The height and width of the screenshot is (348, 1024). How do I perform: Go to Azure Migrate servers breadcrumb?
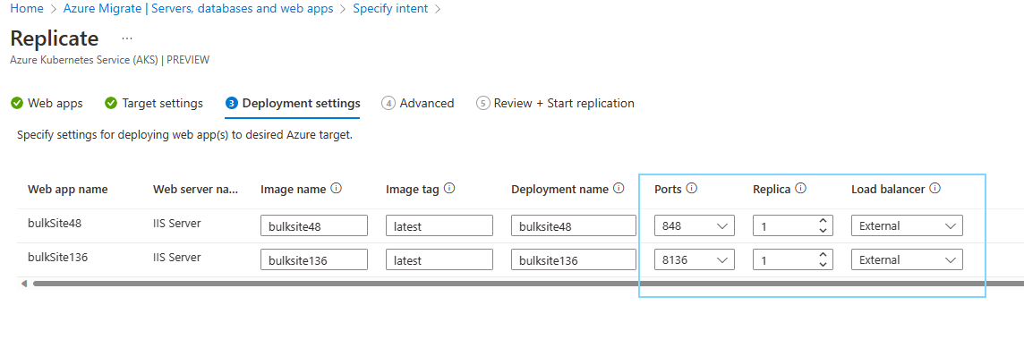tap(199, 9)
